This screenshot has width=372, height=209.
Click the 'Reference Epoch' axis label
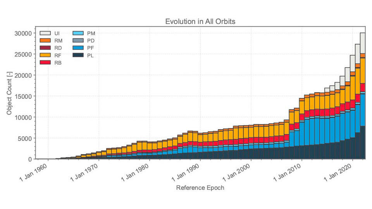pos(200,188)
